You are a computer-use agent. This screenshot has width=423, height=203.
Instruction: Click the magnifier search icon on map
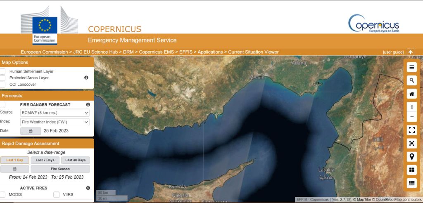tap(411, 80)
